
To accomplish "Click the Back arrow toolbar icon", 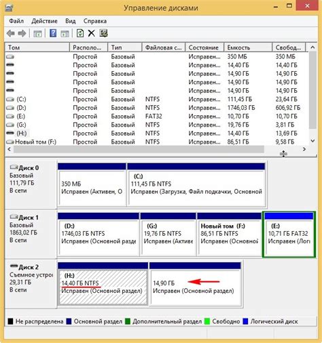I will click(11, 34).
